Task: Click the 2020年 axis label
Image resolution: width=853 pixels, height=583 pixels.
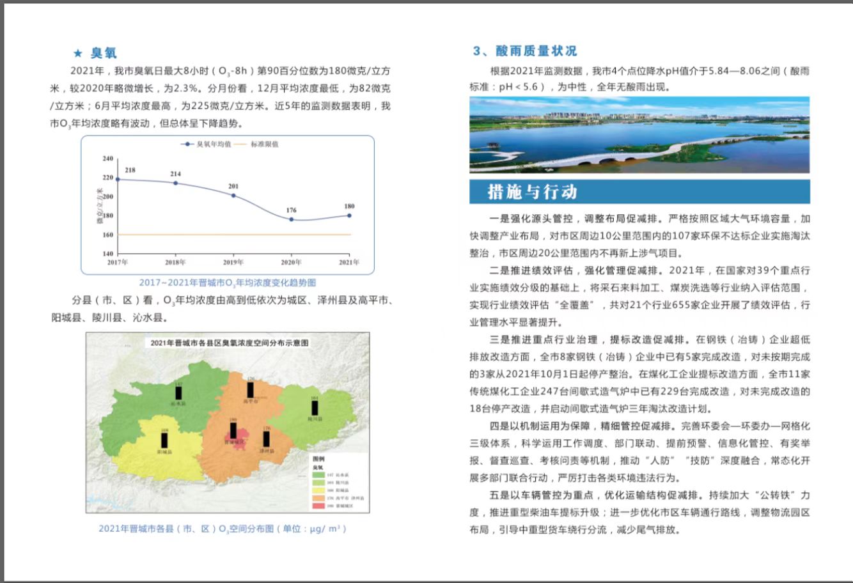Action: tap(292, 262)
